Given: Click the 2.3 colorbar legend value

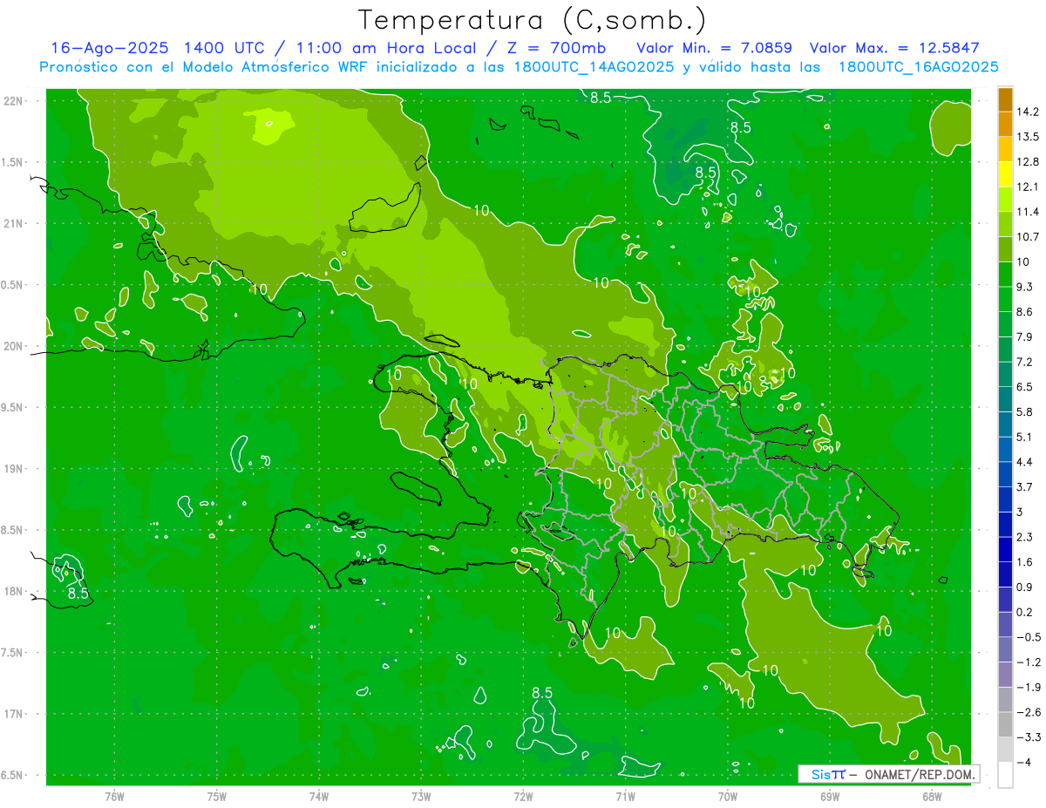Looking at the screenshot, I should pyautogui.click(x=1026, y=537).
